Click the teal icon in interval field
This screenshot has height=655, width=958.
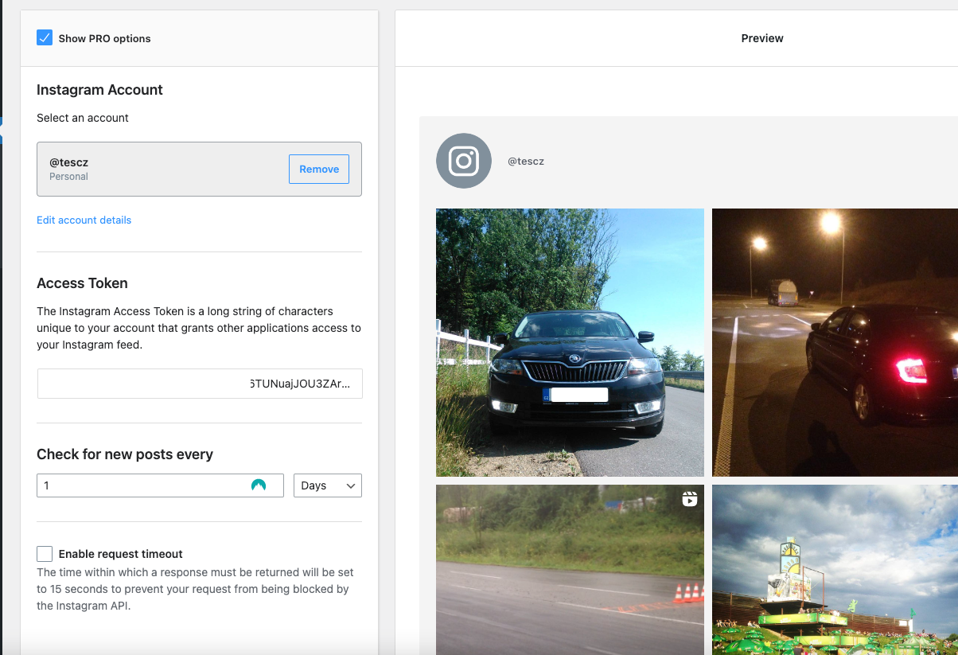[x=259, y=485]
